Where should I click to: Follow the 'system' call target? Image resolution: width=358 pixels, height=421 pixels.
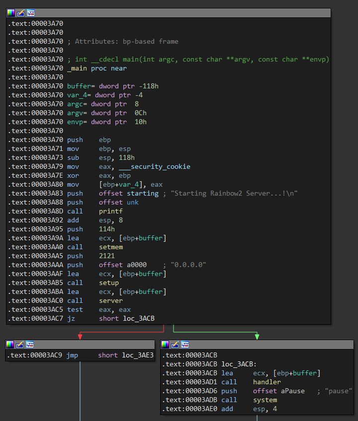265,400
